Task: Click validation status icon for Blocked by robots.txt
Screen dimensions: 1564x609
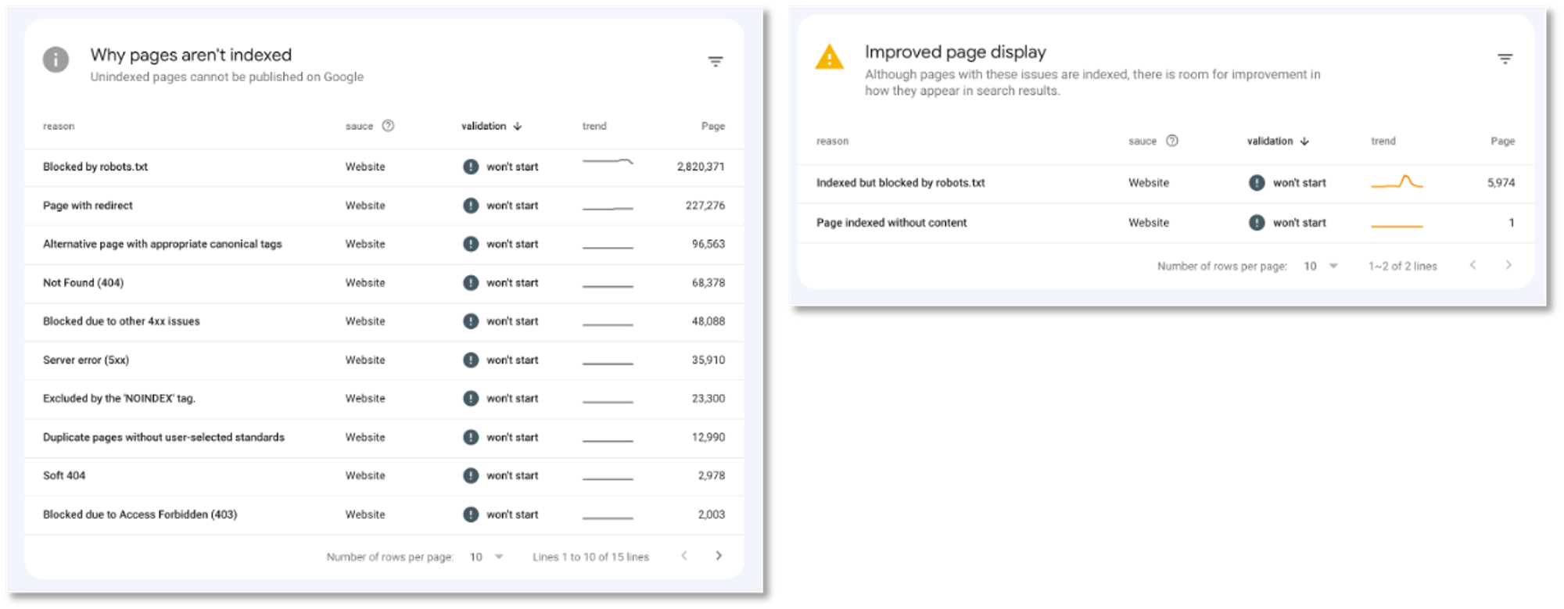Action: coord(471,167)
